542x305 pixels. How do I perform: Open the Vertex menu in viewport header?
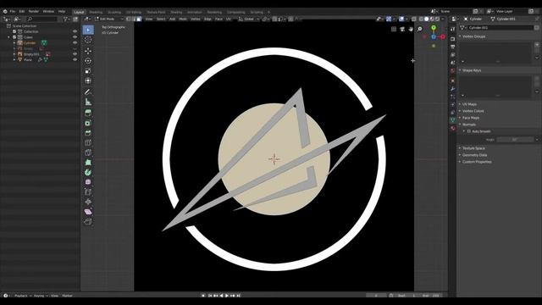click(x=196, y=19)
